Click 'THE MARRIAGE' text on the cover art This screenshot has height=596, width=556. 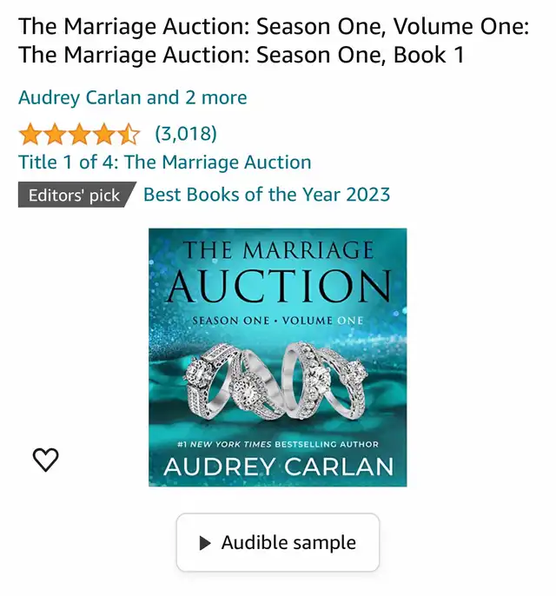(x=277, y=252)
